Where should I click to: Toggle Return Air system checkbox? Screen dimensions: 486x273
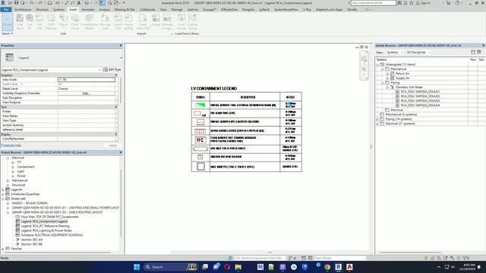[392, 74]
